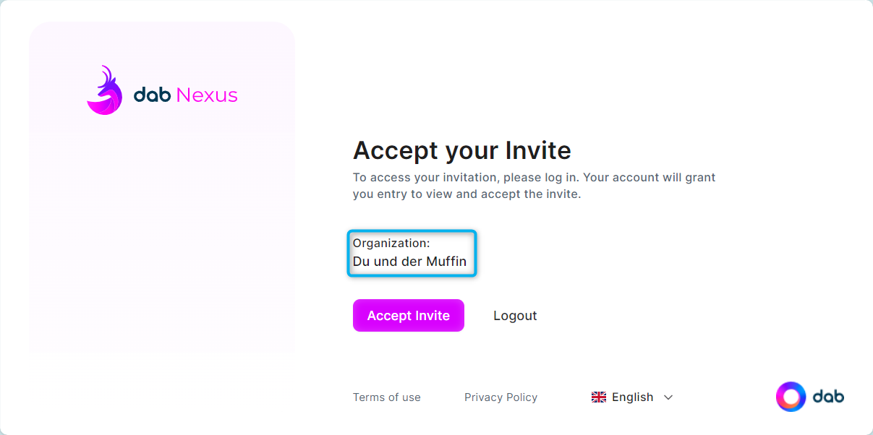
Task: Open the Privacy Policy page
Action: [x=501, y=397]
